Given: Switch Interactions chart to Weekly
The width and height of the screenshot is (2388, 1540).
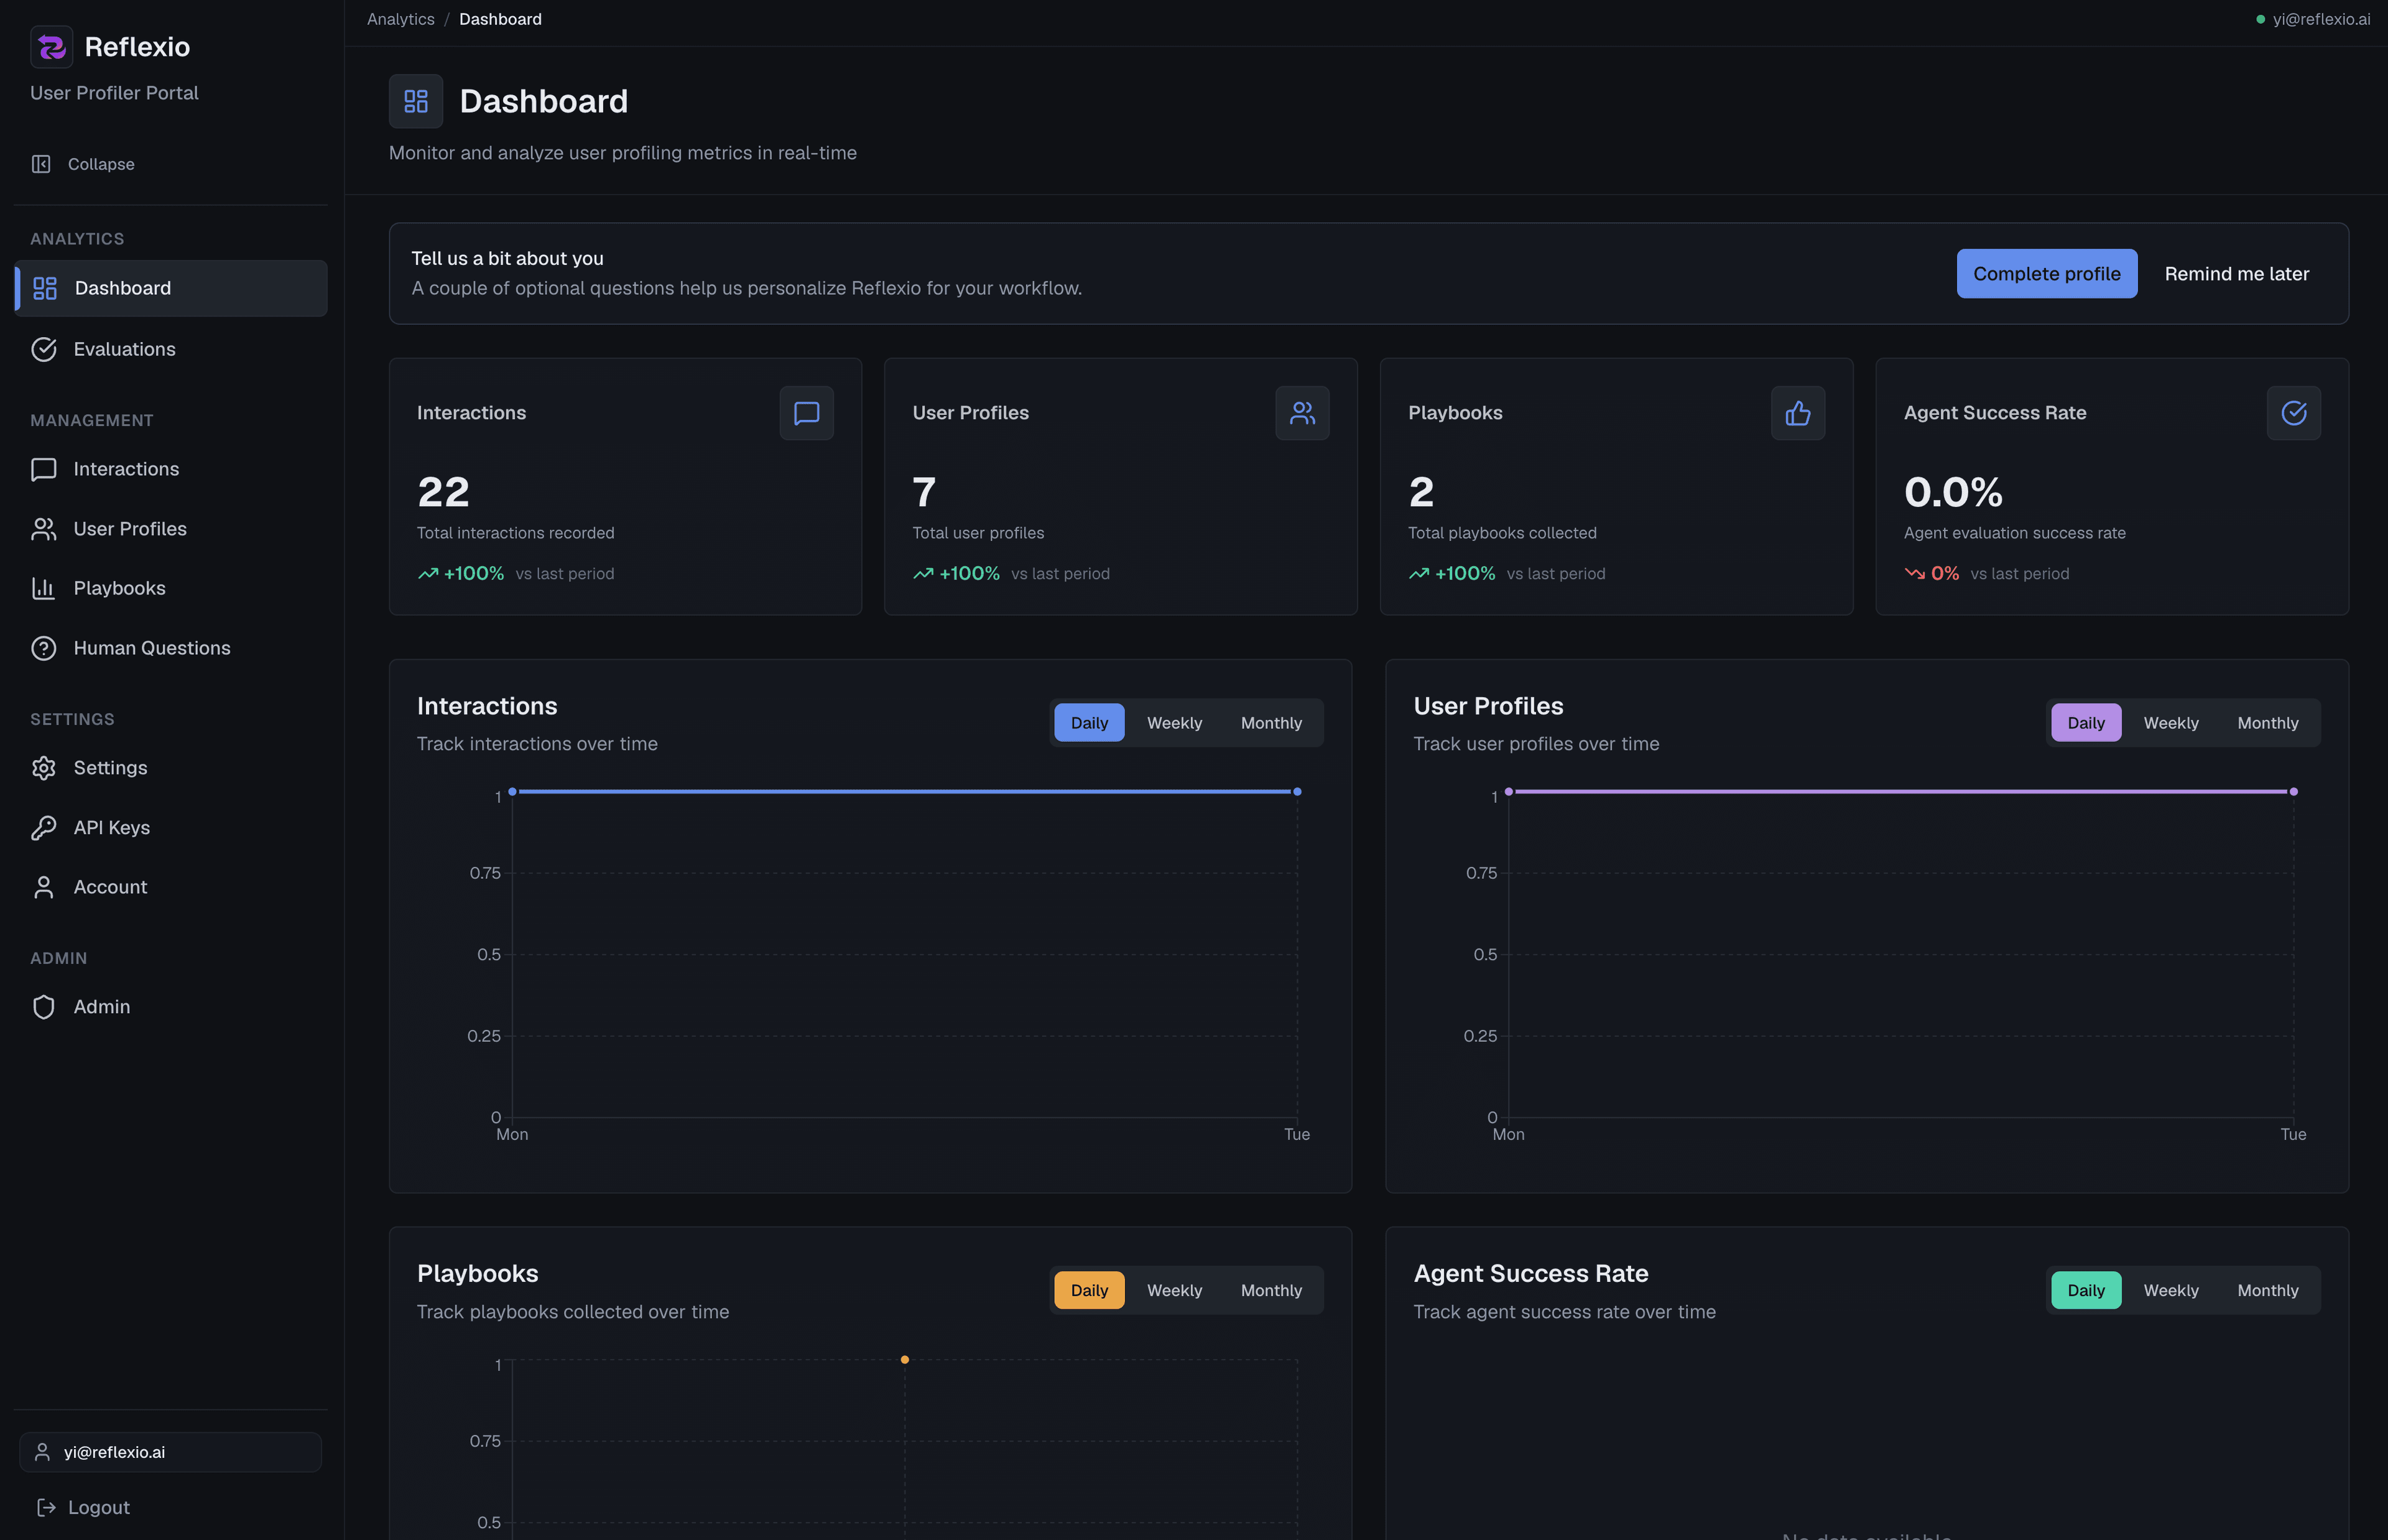Looking at the screenshot, I should point(1173,723).
